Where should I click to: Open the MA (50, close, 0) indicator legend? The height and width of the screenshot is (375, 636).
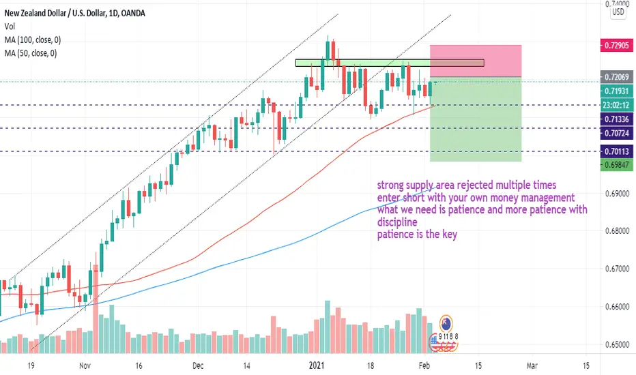(x=31, y=53)
